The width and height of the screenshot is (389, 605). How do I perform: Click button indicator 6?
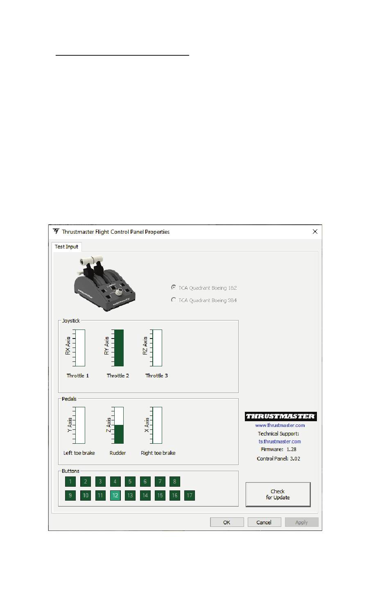click(145, 481)
